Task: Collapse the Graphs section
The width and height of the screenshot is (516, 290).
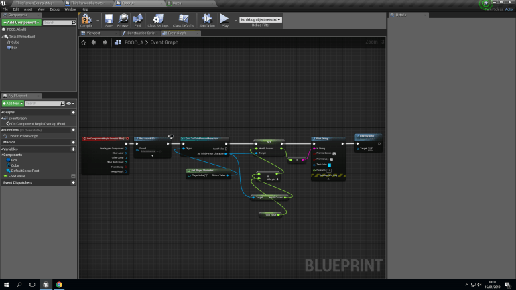Action: [x=2, y=112]
